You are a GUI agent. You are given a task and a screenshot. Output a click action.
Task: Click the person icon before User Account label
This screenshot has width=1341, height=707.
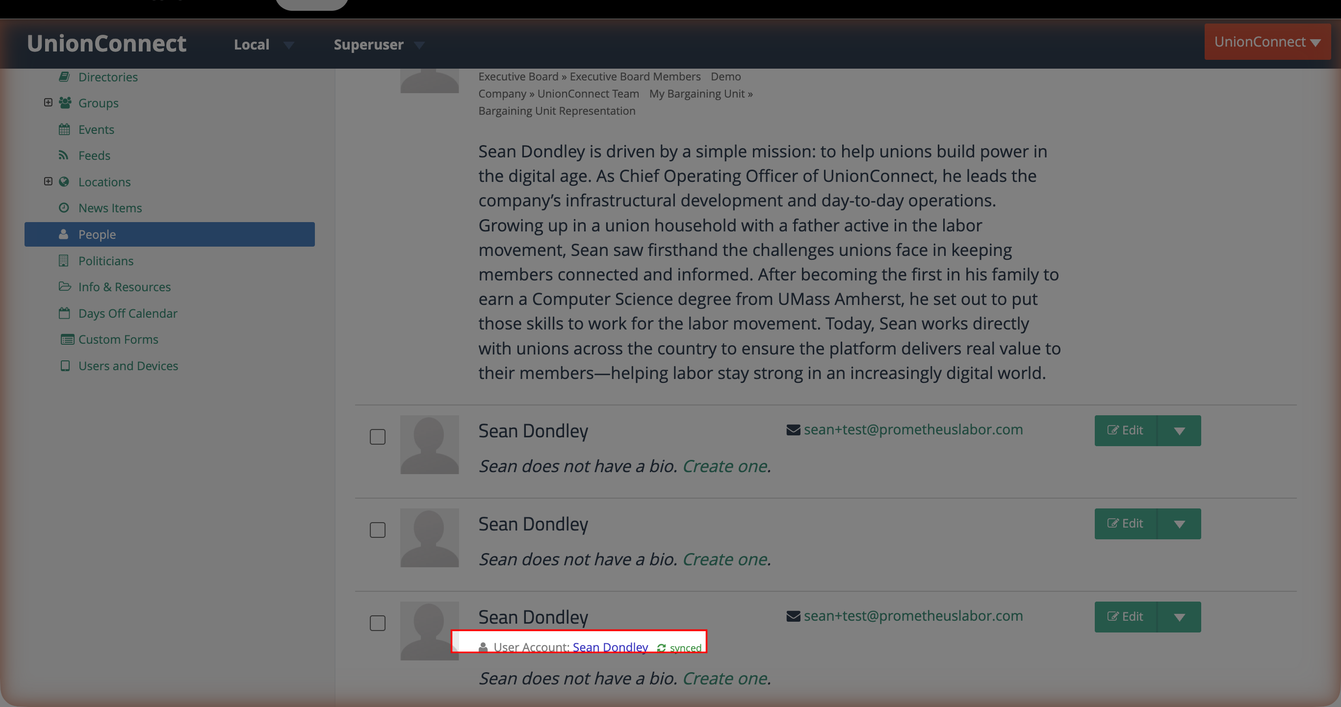483,647
